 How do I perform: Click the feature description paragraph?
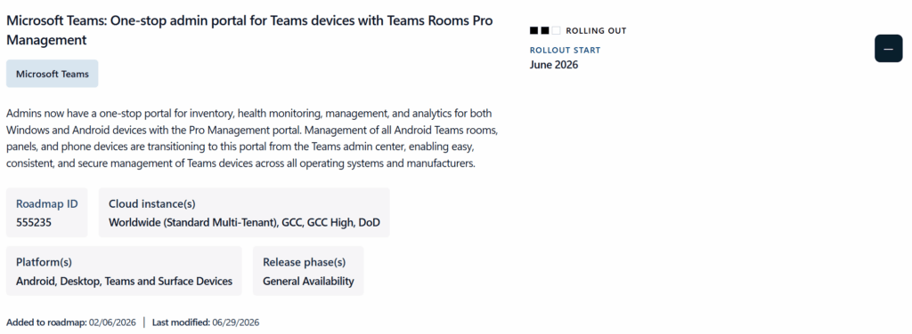[x=252, y=138]
